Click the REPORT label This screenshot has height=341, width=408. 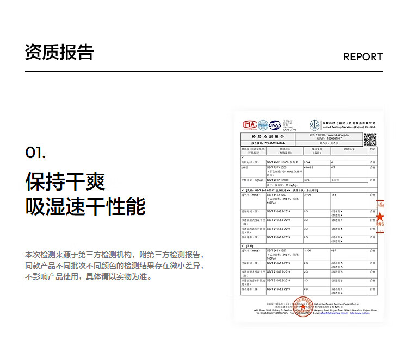[x=363, y=57]
